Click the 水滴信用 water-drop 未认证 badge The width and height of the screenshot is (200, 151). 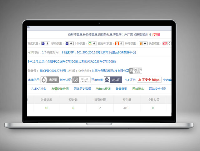point(50,80)
